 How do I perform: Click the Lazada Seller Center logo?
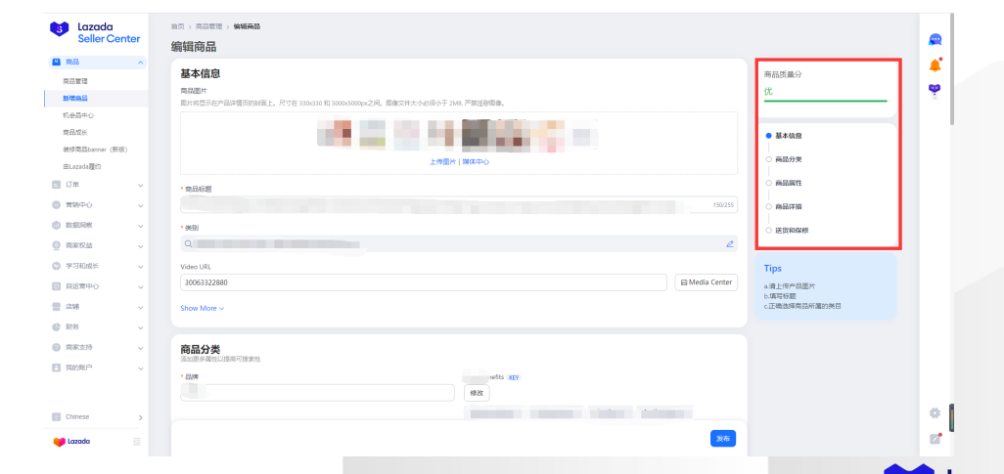point(95,32)
